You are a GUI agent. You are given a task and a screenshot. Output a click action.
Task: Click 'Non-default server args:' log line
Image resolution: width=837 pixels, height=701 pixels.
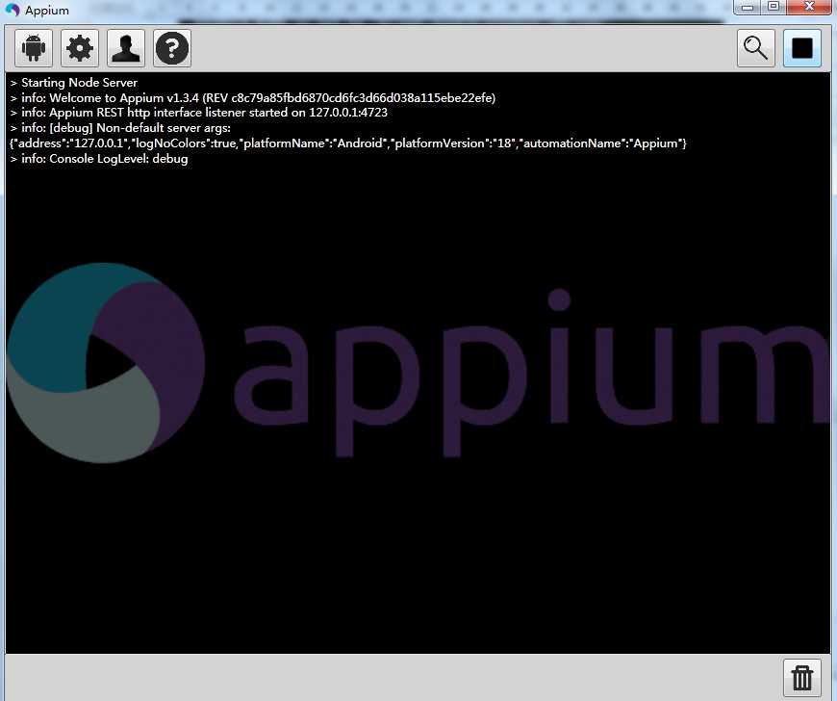(x=120, y=128)
